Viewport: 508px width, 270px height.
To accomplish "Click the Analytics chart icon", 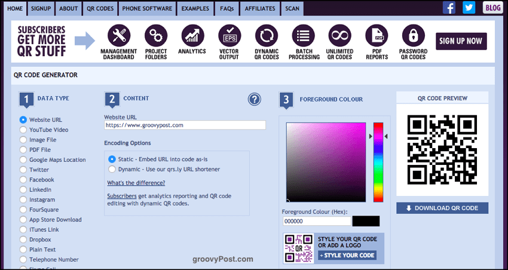I will pos(193,36).
